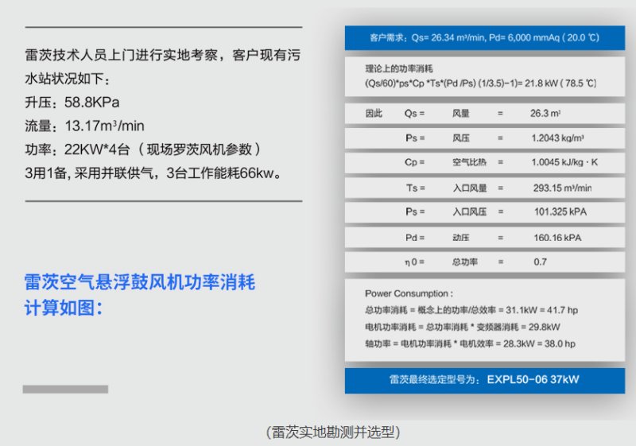Click the label 'η0 =' in the table
This screenshot has width=636, height=446.
point(414,262)
